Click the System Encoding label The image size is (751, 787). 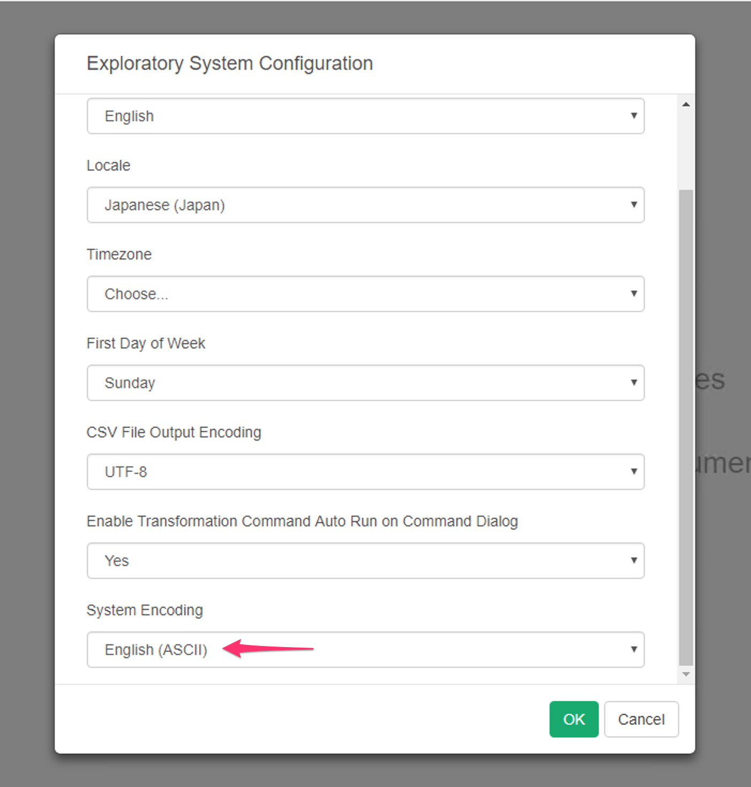pyautogui.click(x=145, y=611)
